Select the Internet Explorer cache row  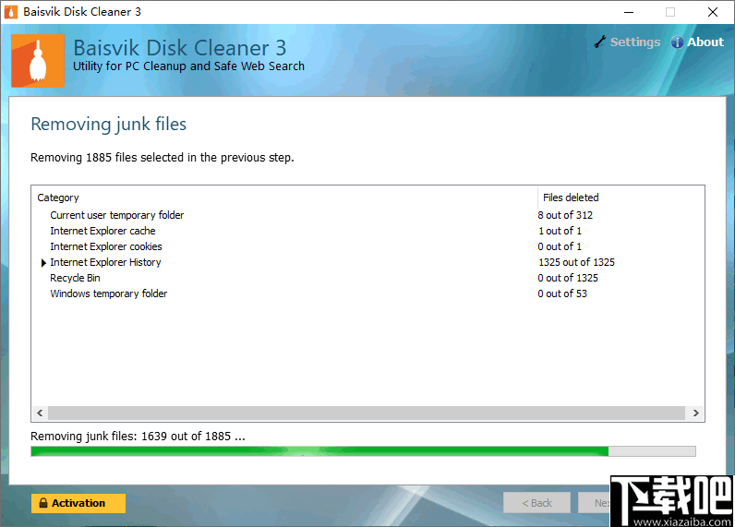pyautogui.click(x=368, y=231)
